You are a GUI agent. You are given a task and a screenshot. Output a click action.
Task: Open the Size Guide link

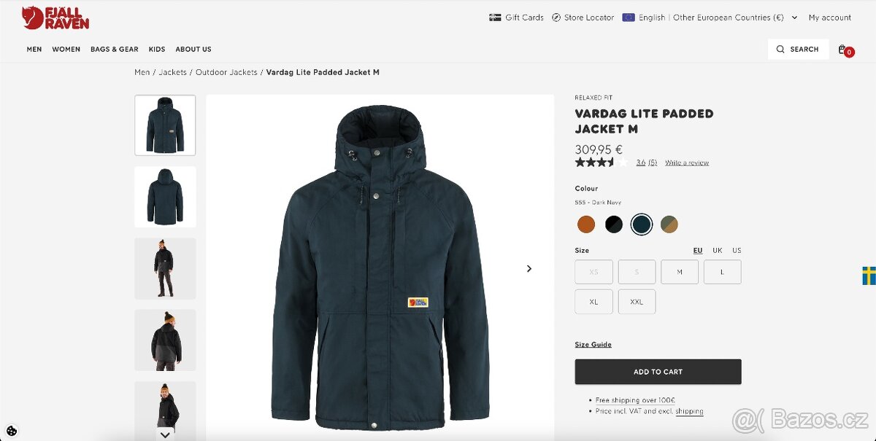coord(593,344)
